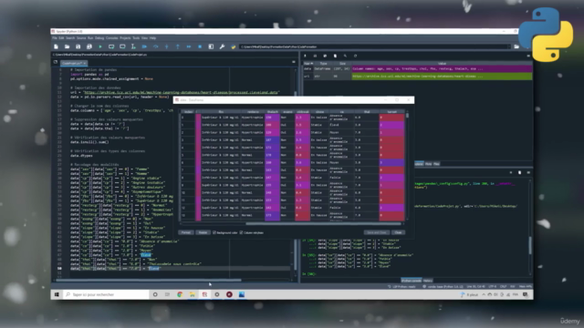Click the 'thalach' column header in DataFrame

click(x=272, y=111)
